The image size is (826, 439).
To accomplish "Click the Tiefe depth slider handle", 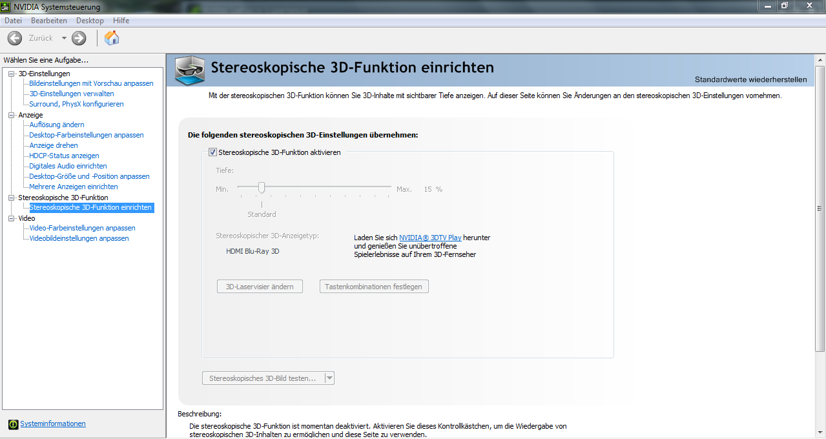I will (x=262, y=187).
